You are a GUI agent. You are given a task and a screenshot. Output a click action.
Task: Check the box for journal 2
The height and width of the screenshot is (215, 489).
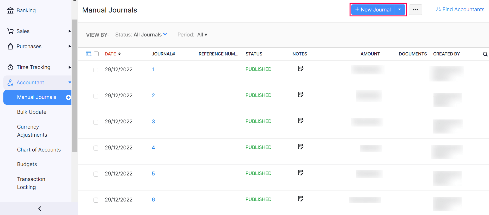tap(96, 96)
